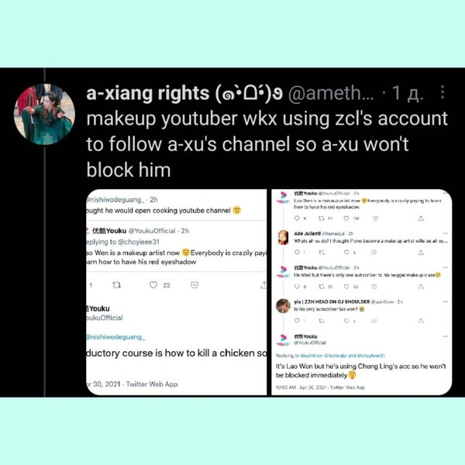Open a-xiang rights profile avatar
This screenshot has width=465, height=465.
(x=44, y=114)
